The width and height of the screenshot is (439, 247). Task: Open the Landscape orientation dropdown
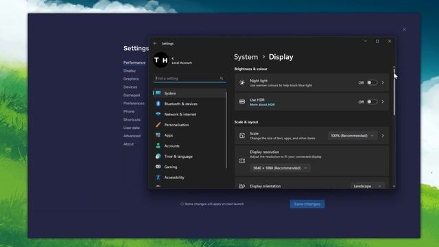(368, 186)
